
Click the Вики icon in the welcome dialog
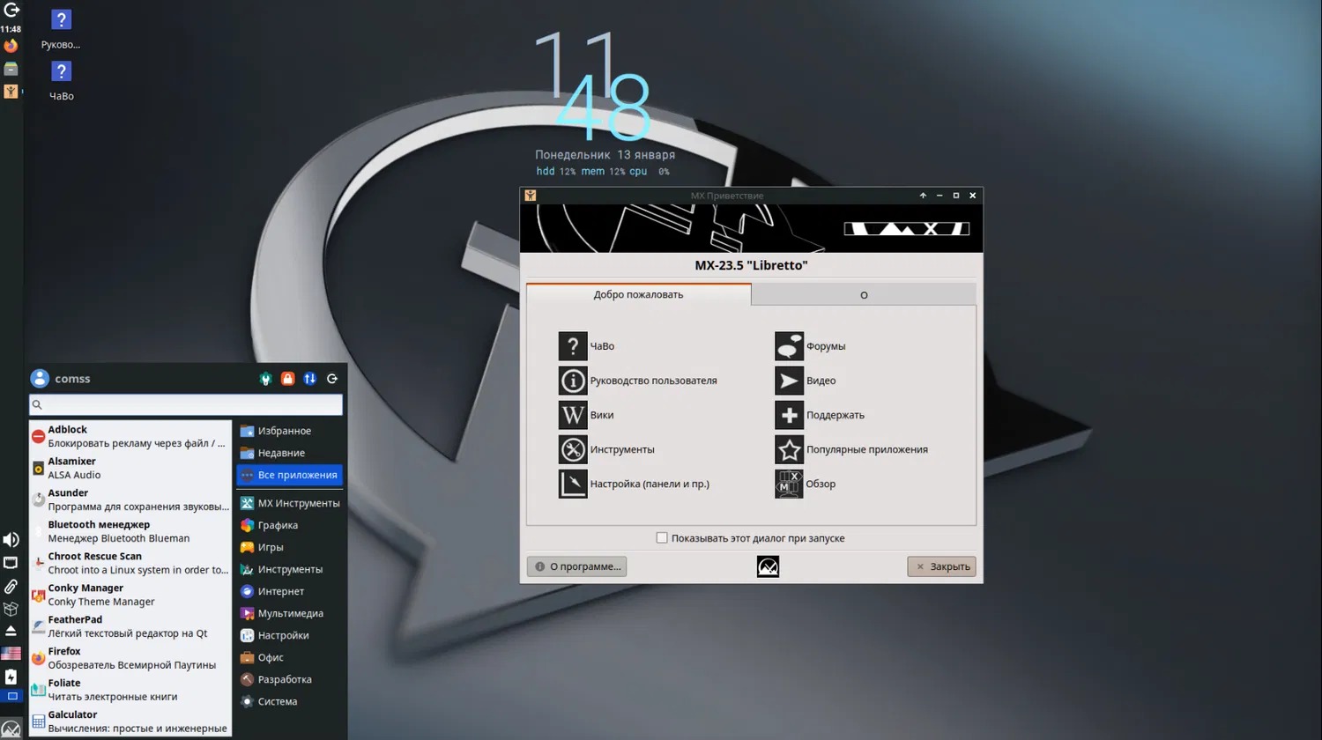573,415
